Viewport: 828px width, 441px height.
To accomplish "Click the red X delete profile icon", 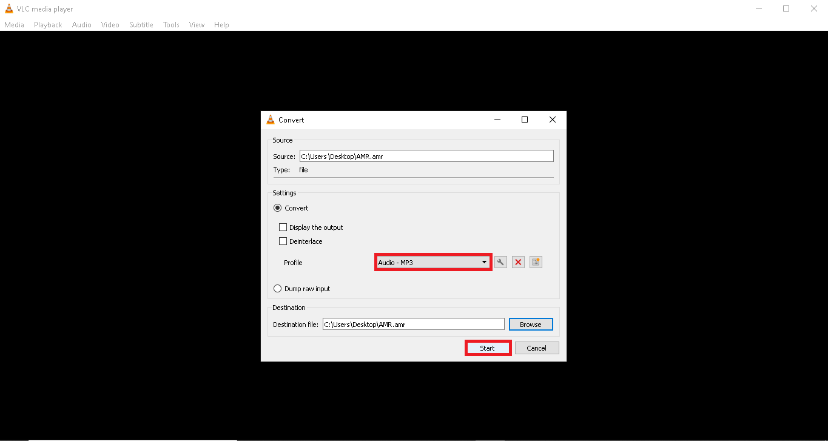I will coord(518,262).
